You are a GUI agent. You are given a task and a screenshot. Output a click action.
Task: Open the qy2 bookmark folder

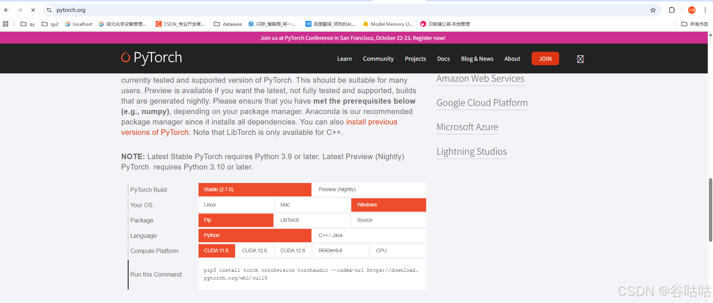[50, 24]
